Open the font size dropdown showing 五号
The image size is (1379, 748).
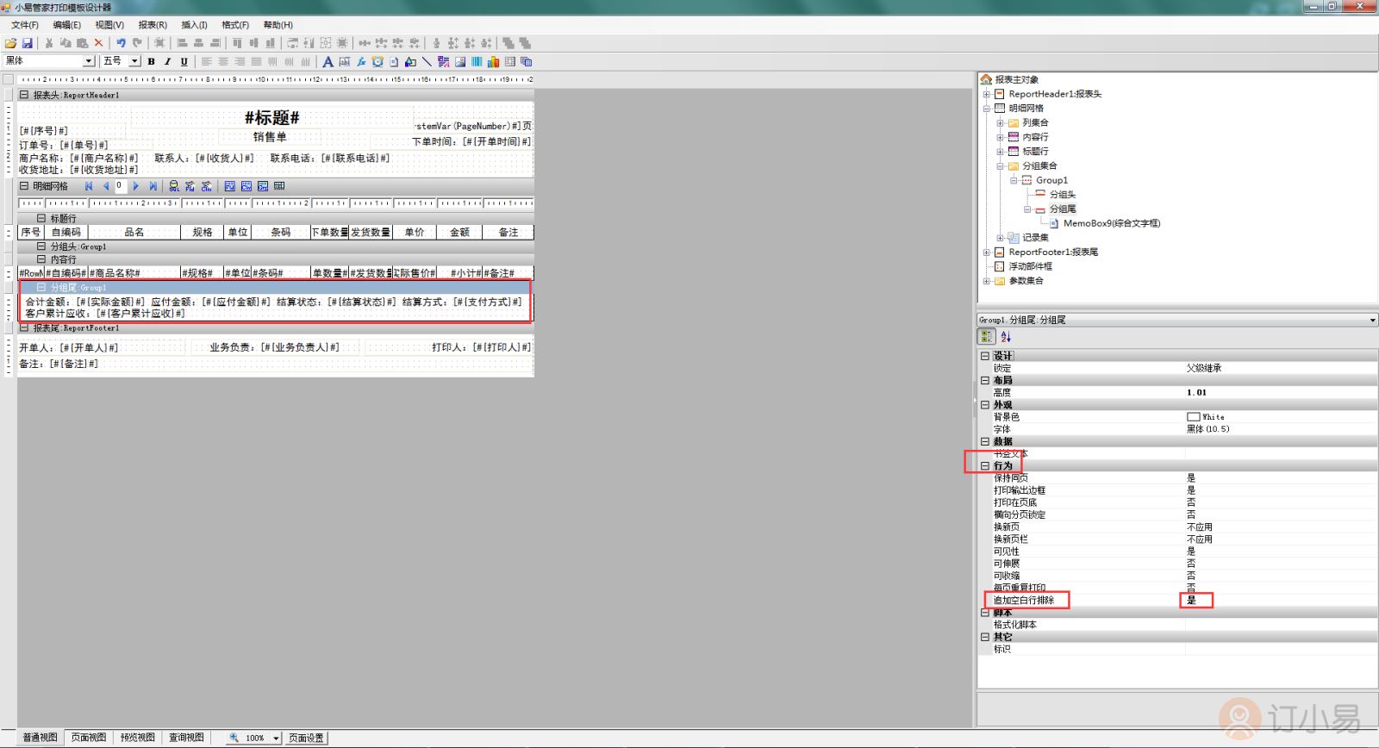(x=135, y=61)
